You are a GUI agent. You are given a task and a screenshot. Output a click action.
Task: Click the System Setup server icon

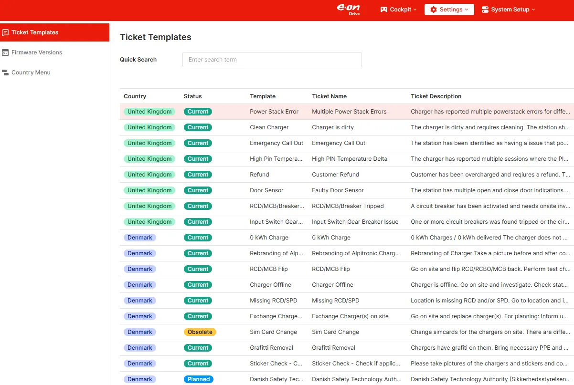pos(485,10)
